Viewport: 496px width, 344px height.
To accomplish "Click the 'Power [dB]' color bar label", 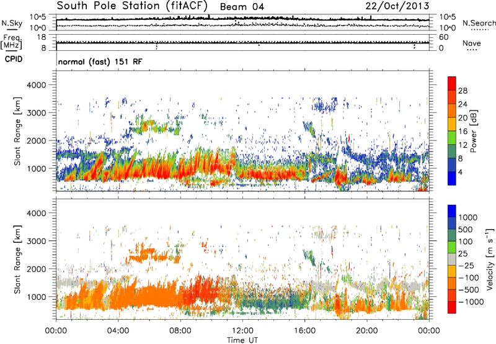I will [x=474, y=131].
